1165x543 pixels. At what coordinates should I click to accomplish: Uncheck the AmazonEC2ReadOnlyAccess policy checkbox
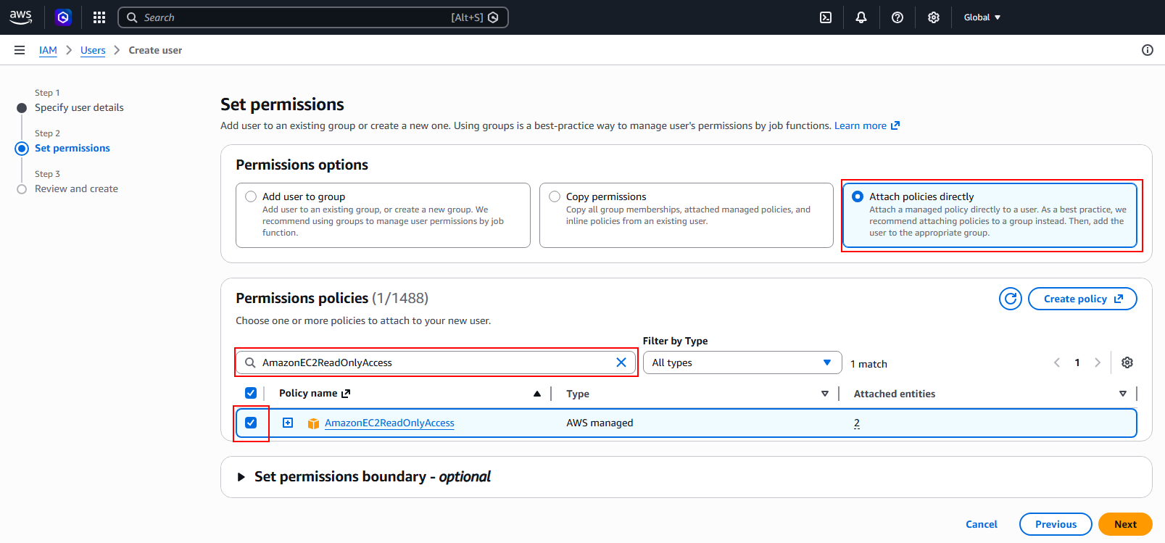(x=251, y=423)
